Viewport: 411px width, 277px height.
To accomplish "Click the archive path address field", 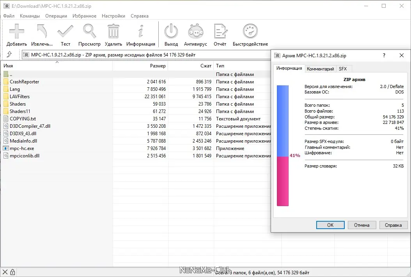I will pos(147,55).
